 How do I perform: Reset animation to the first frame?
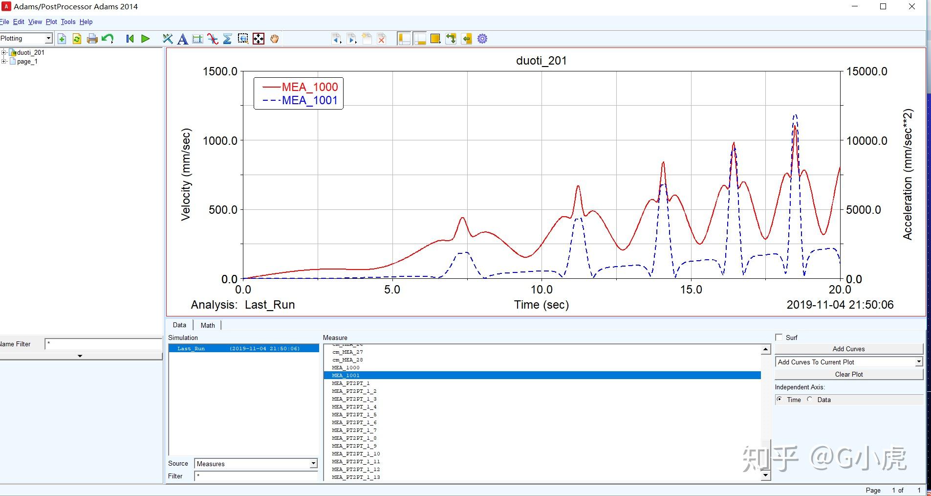coord(130,39)
